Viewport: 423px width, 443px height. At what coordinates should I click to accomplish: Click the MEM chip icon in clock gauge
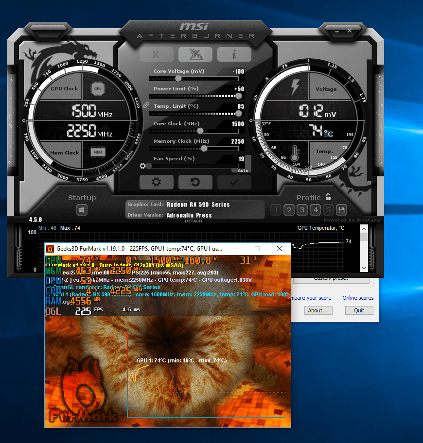pyautogui.click(x=98, y=152)
